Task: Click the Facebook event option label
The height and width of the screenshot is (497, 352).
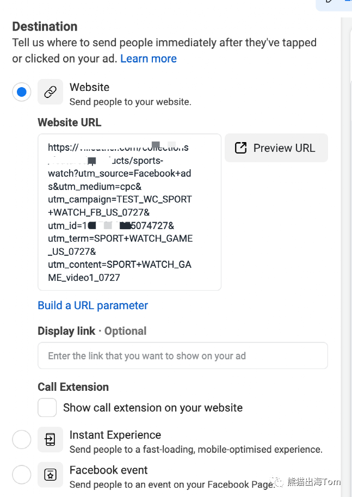Action: pyautogui.click(x=109, y=470)
